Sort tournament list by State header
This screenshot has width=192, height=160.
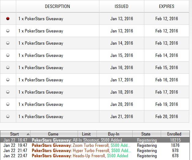(146, 134)
